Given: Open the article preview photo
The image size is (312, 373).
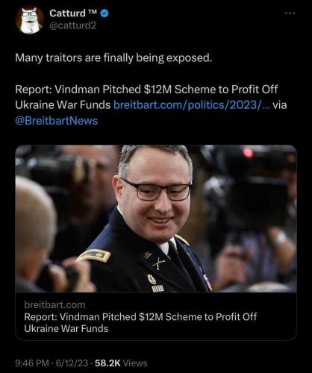Looking at the screenshot, I should coord(156,219).
